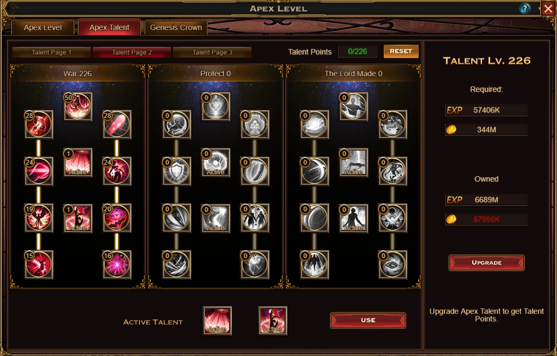Switch to Talent Page 1
The image size is (557, 356).
click(x=52, y=52)
